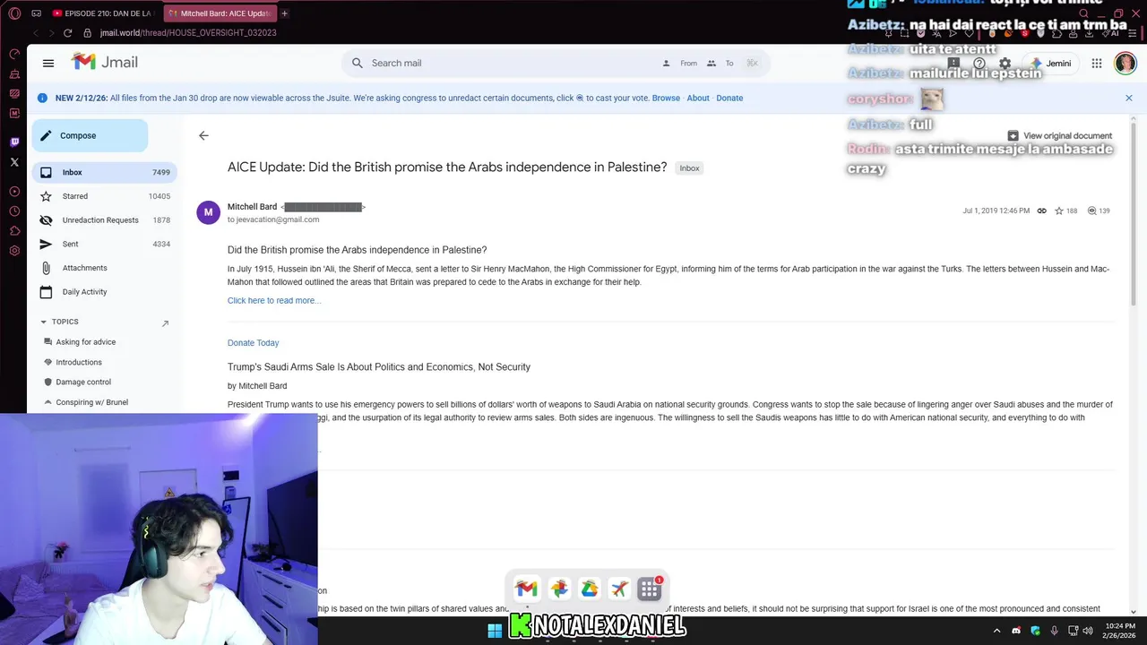This screenshot has height=645, width=1147.
Task: Switch to the EPISODE 210 YouTube tab
Action: point(102,13)
